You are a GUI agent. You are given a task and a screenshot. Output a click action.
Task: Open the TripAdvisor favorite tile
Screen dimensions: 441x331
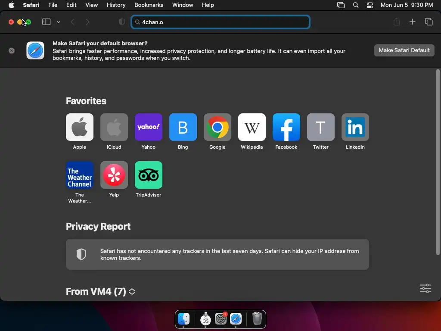click(149, 175)
